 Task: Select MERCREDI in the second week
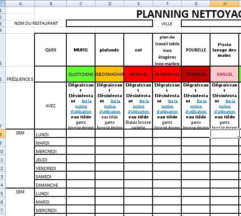[50, 209]
